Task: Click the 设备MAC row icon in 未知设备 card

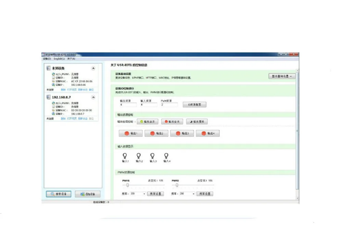Action: [53, 81]
